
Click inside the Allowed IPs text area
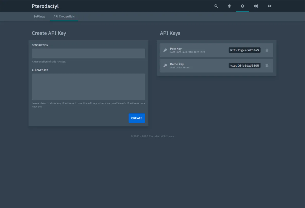[x=88, y=87]
